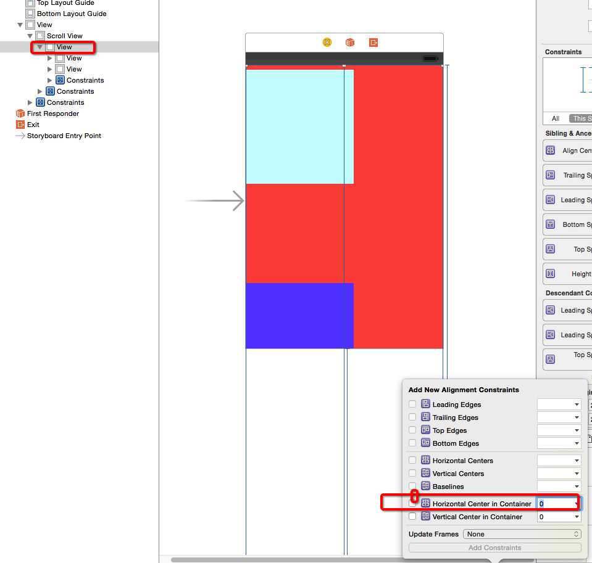Screen dimensions: 592x563
Task: Check Vertical Center in Container
Action: tap(412, 516)
